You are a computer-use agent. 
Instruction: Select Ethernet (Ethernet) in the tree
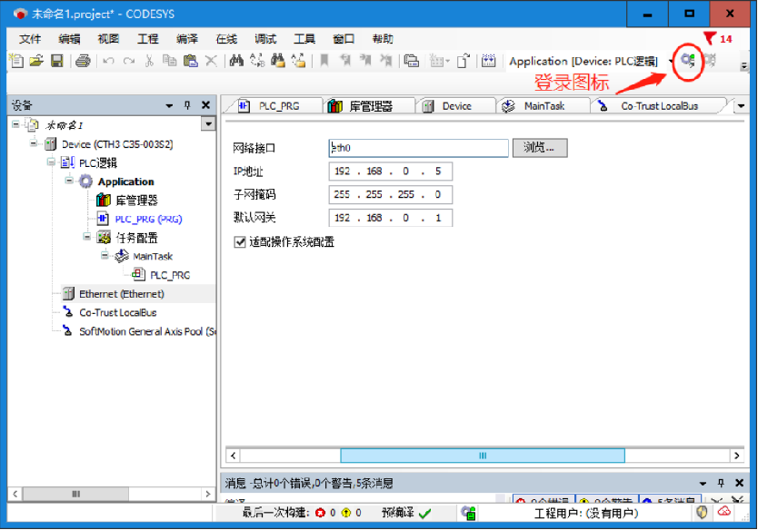[122, 293]
